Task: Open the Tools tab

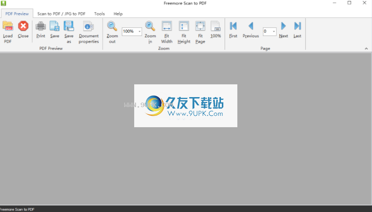Action: [100, 14]
